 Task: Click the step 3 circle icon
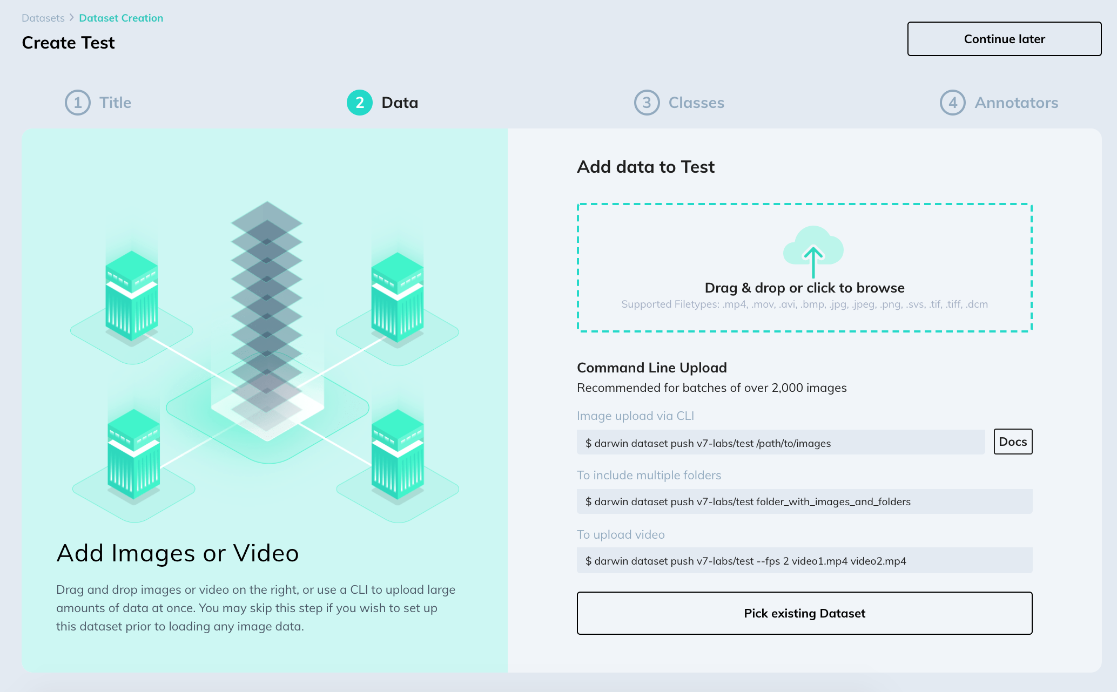(647, 103)
